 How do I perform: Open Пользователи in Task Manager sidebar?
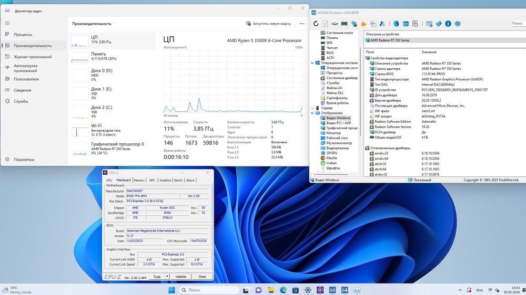pos(34,79)
